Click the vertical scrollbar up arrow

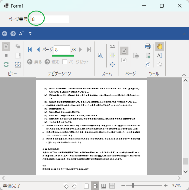185,80
